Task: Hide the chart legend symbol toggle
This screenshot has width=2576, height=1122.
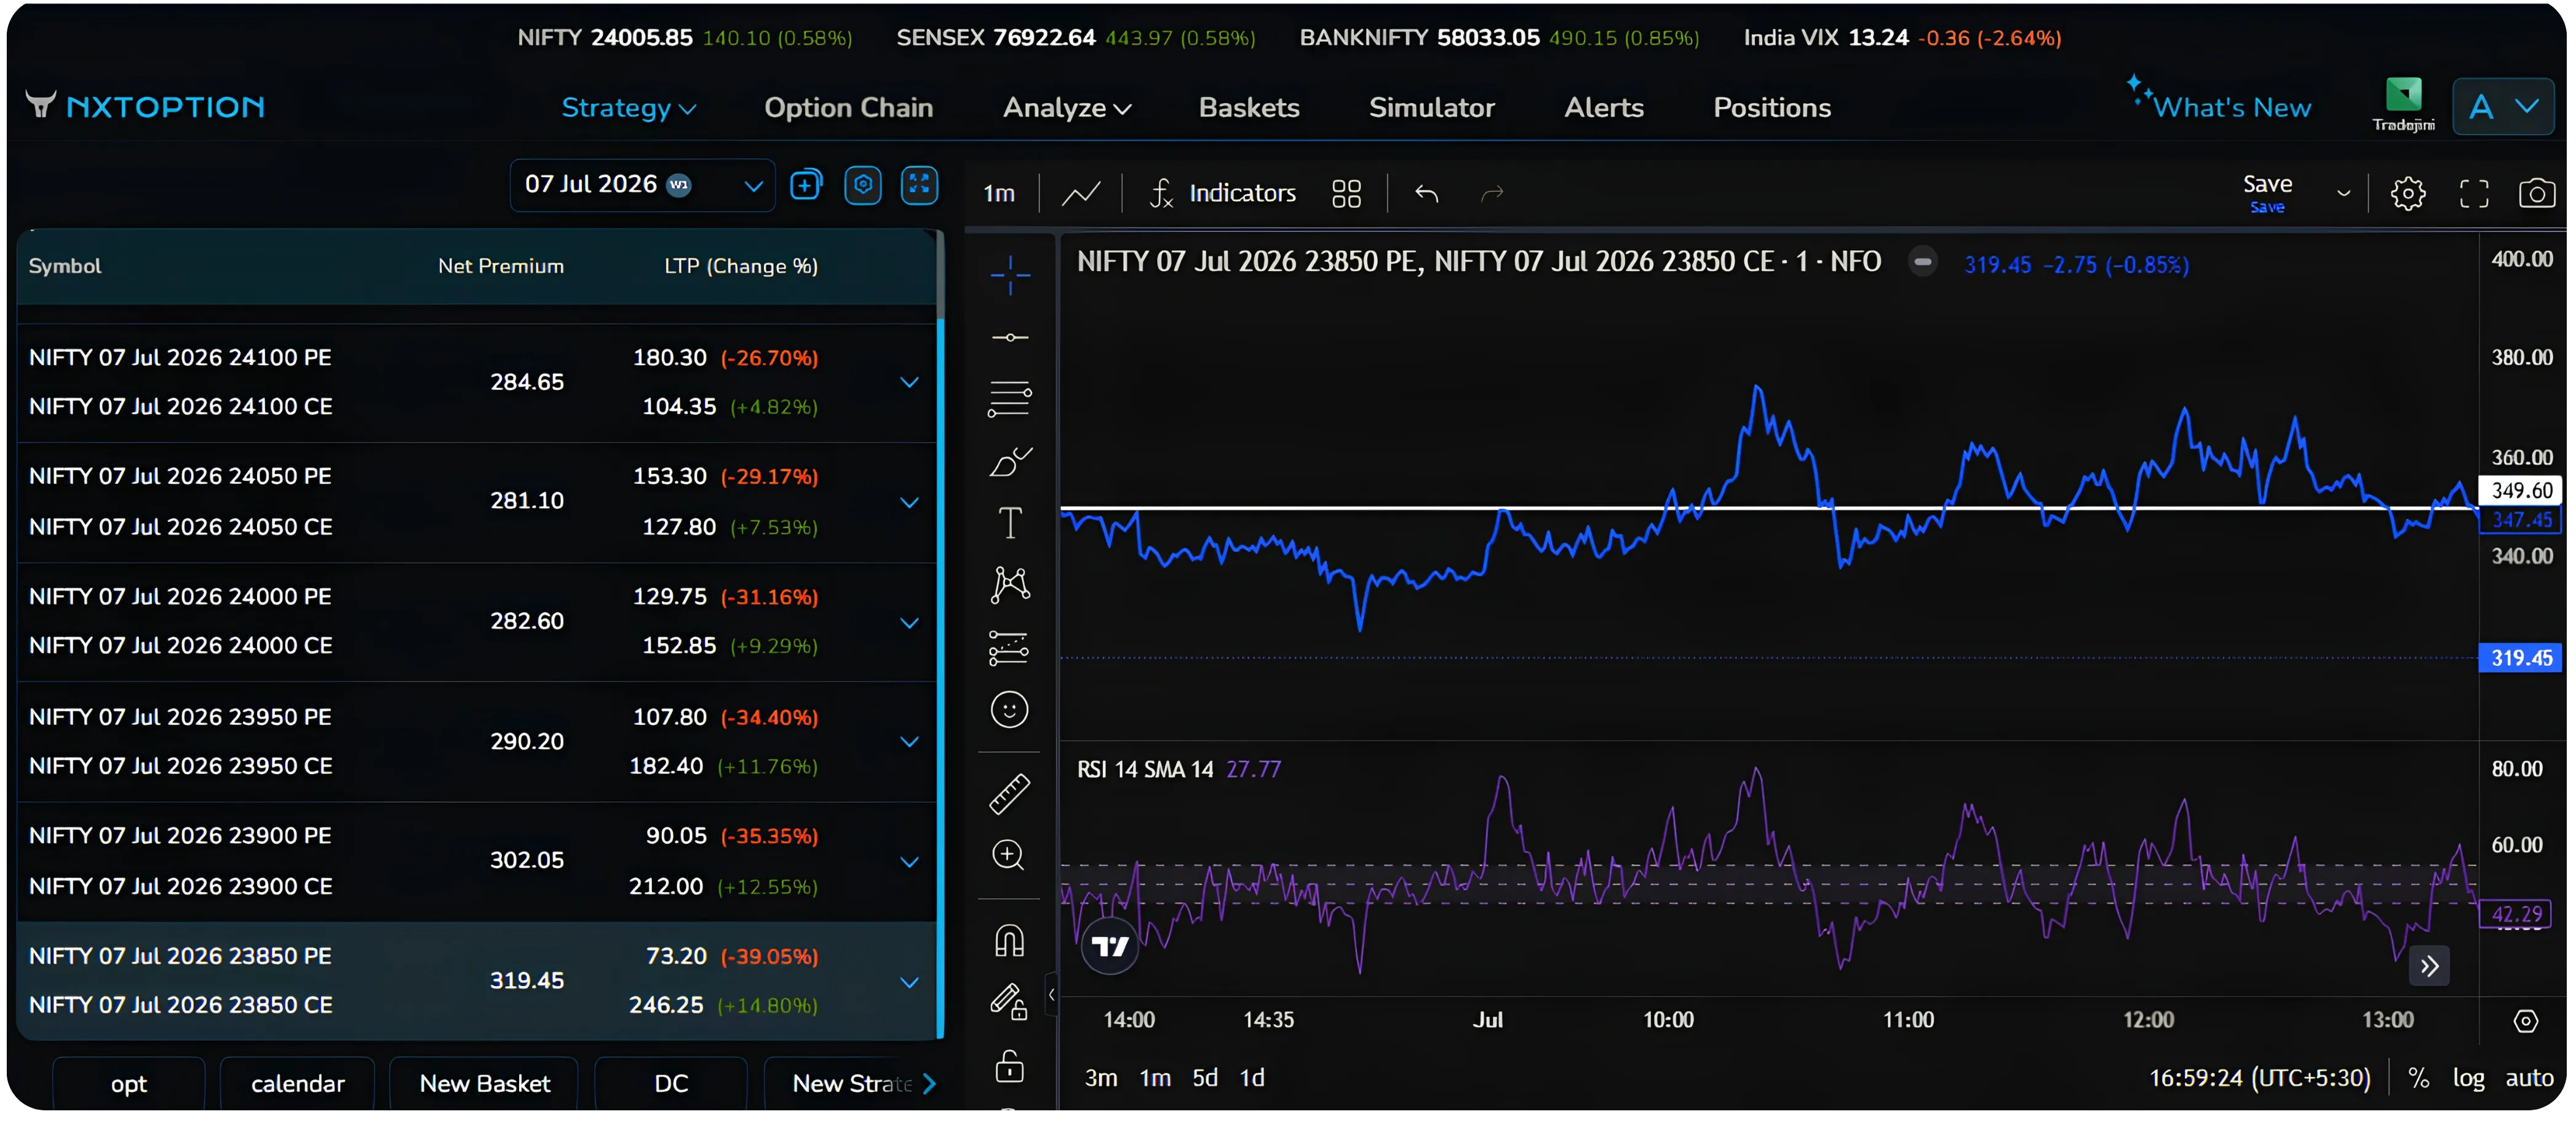Action: 1922,262
